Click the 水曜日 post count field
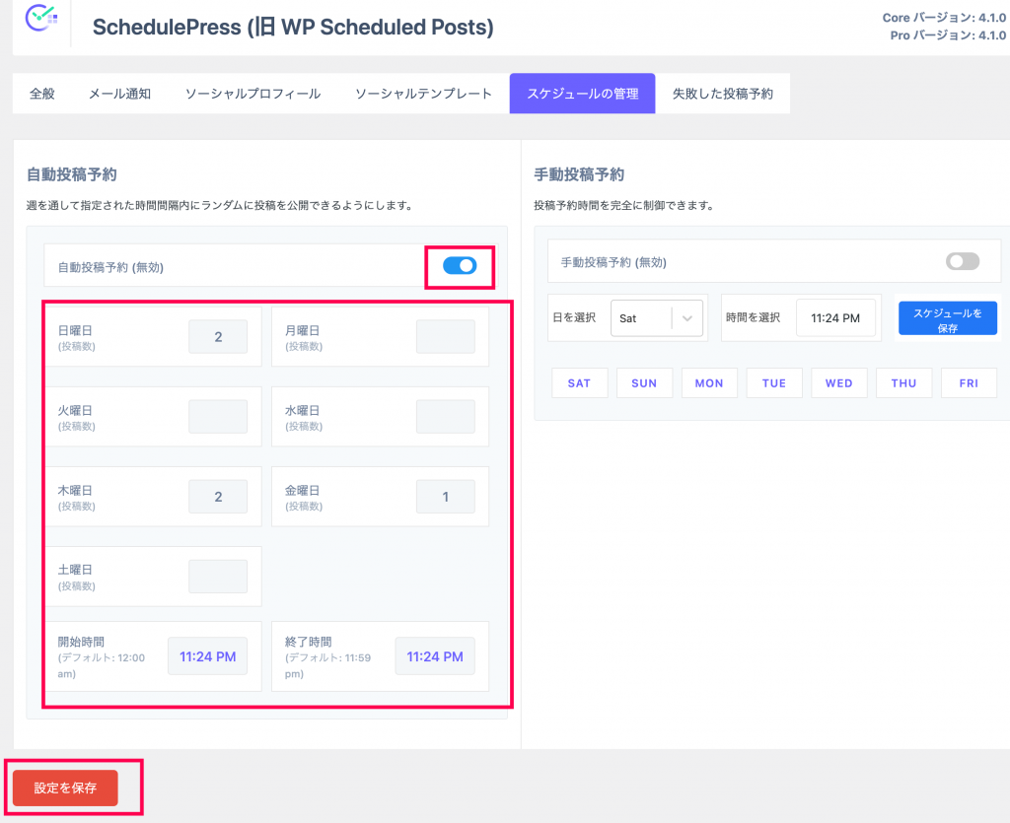This screenshot has width=1010, height=823. coord(445,416)
